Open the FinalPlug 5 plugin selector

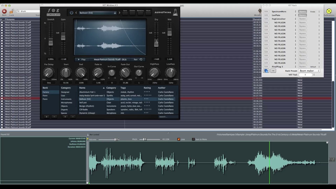(x=295, y=67)
